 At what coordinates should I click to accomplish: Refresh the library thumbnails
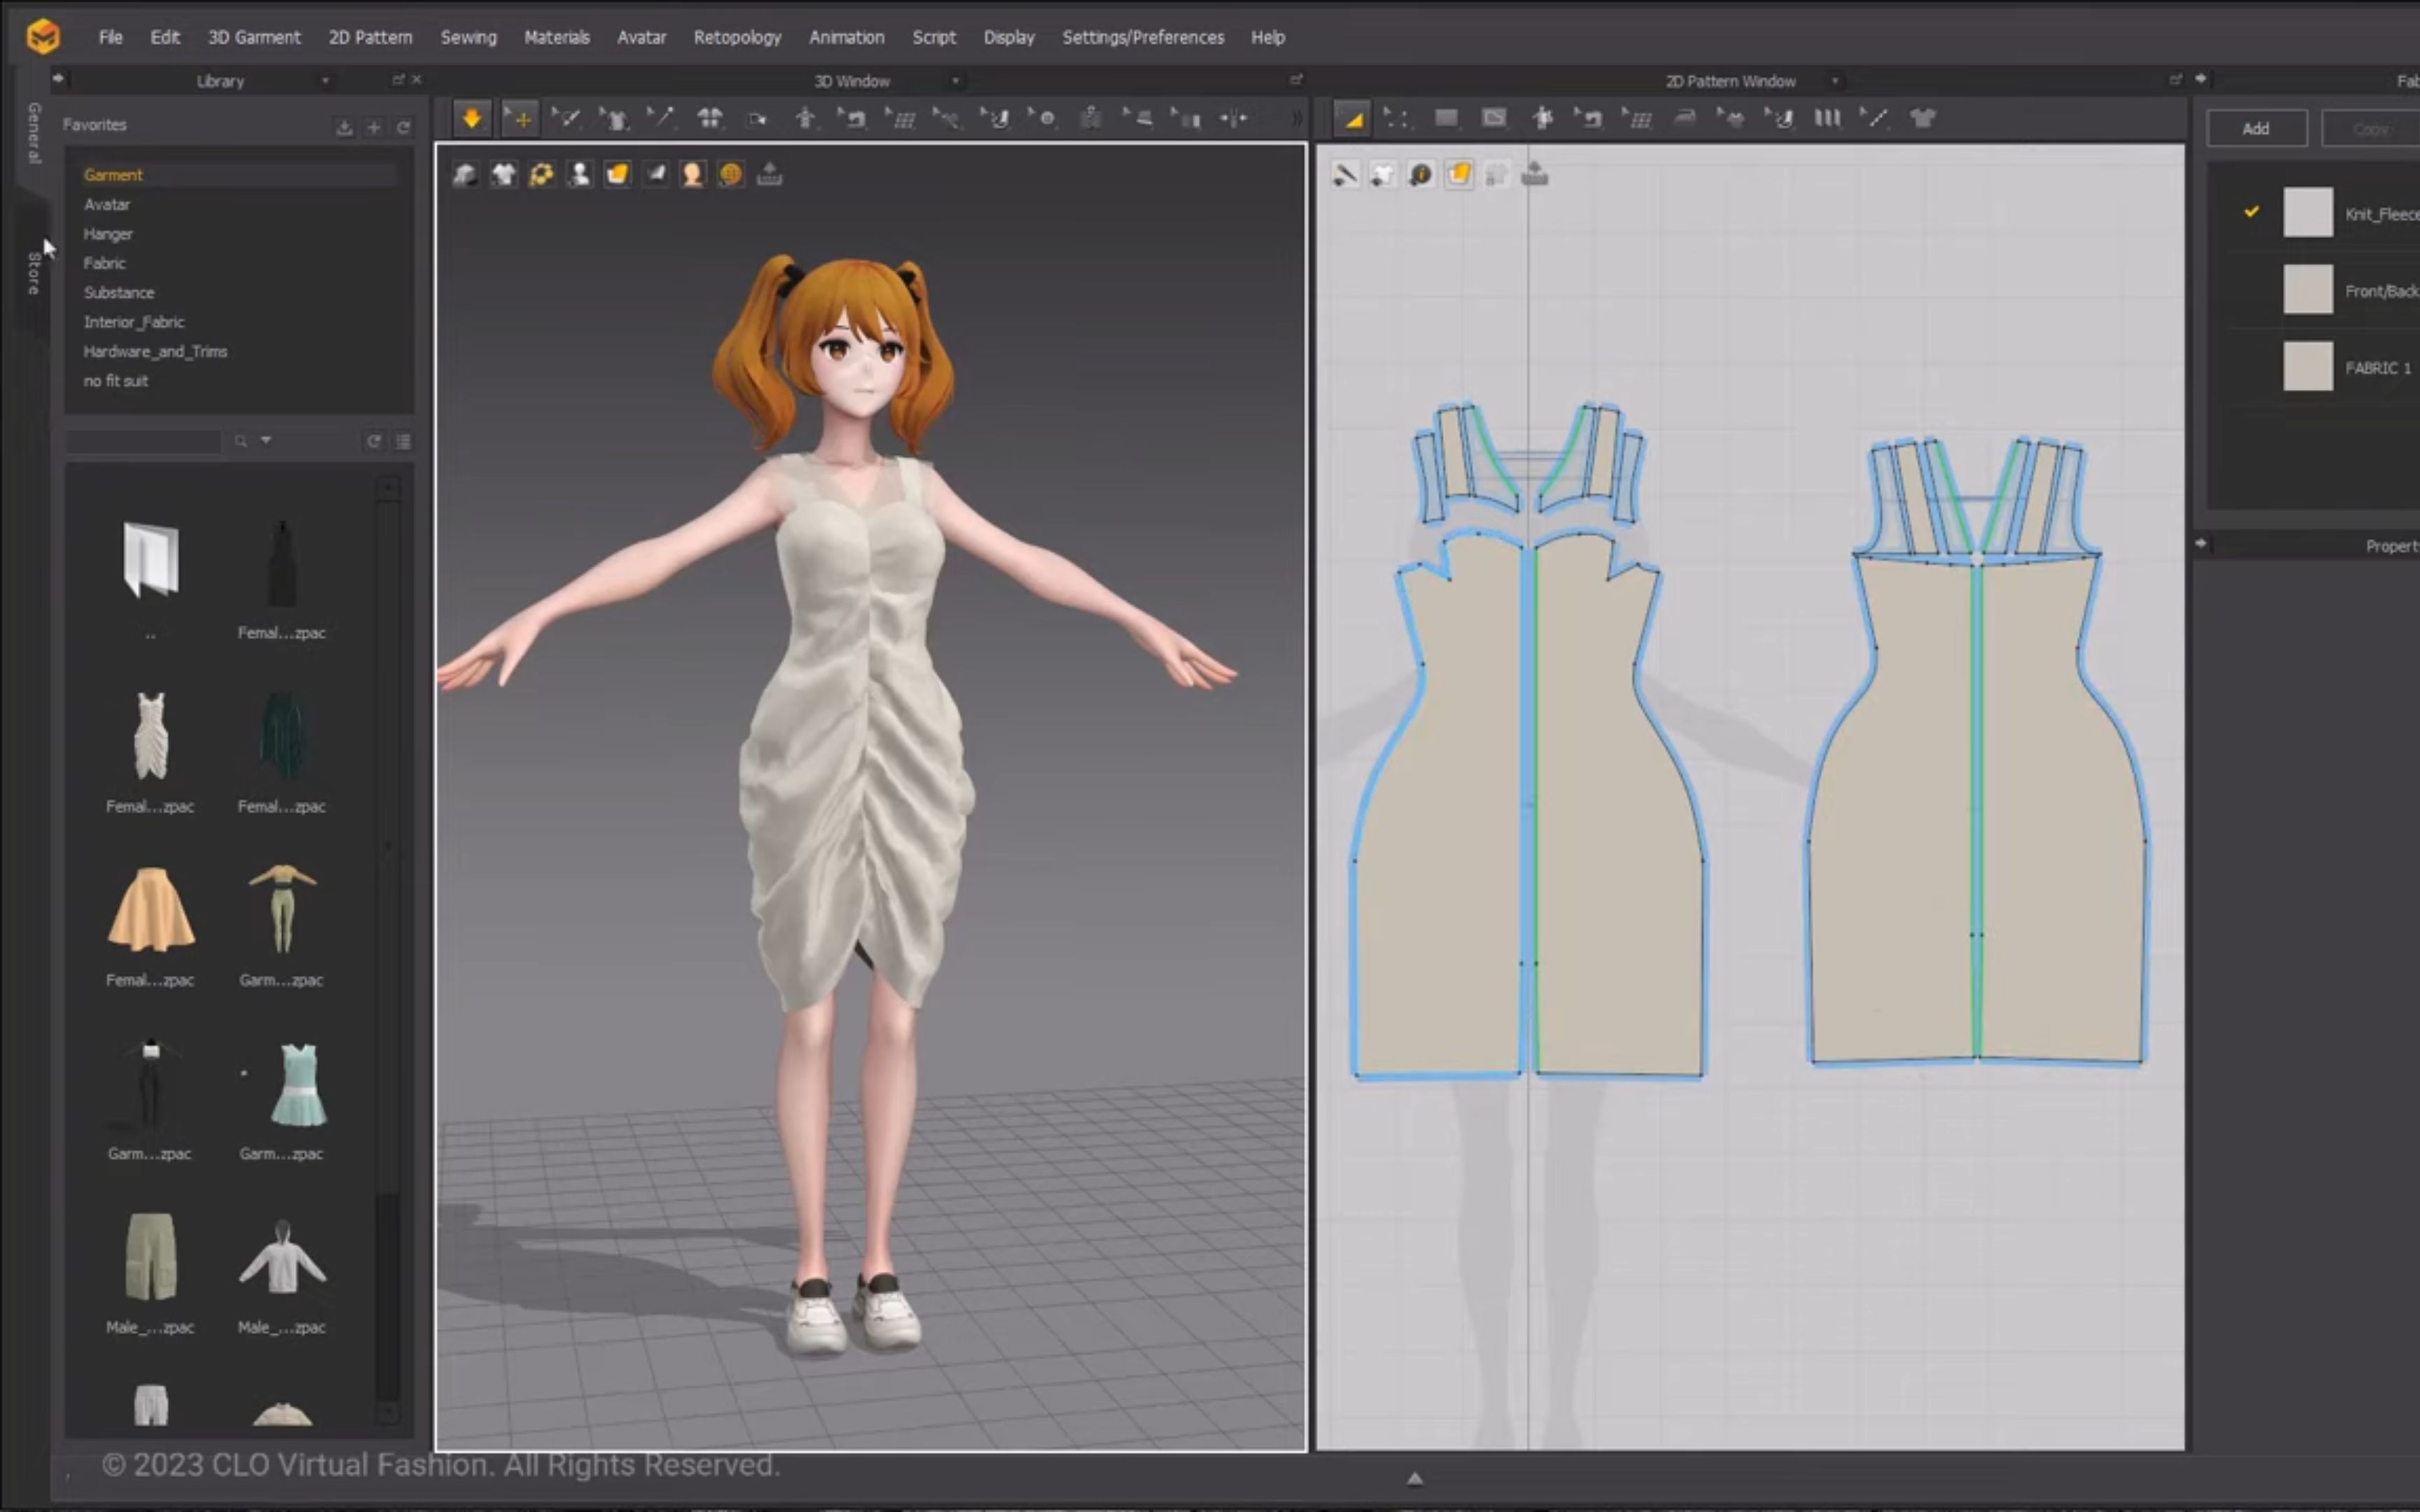(374, 441)
